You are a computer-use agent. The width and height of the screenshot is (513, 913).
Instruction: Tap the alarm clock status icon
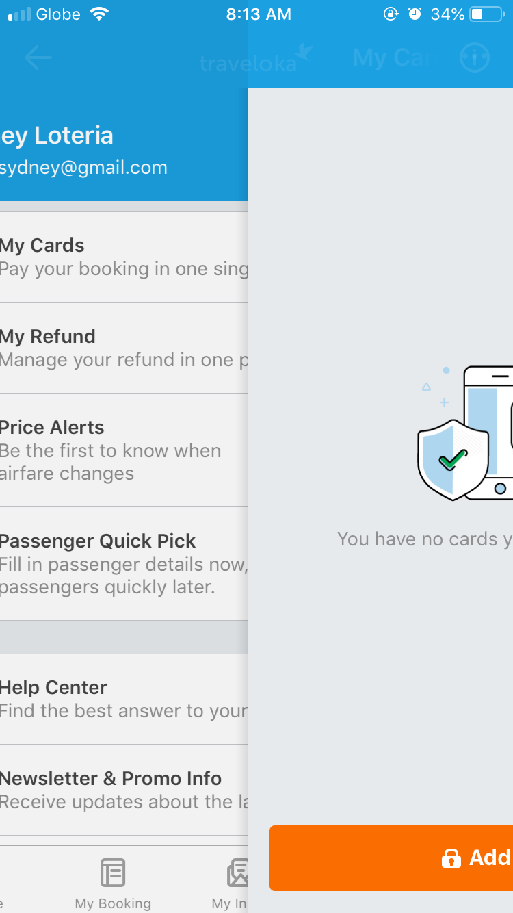pyautogui.click(x=415, y=14)
